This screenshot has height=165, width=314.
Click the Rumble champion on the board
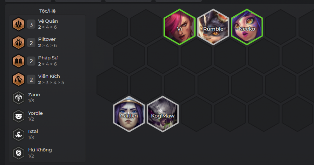pyautogui.click(x=213, y=27)
